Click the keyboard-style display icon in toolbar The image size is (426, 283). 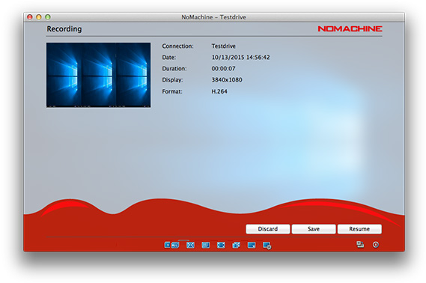[x=206, y=245]
